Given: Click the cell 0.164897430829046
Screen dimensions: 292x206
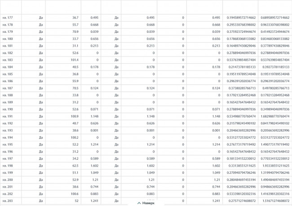Looking at the screenshot, I should (x=241, y=46).
